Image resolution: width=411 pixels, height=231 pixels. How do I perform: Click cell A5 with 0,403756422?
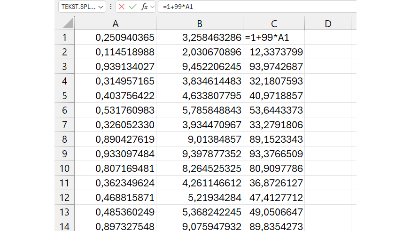click(116, 96)
